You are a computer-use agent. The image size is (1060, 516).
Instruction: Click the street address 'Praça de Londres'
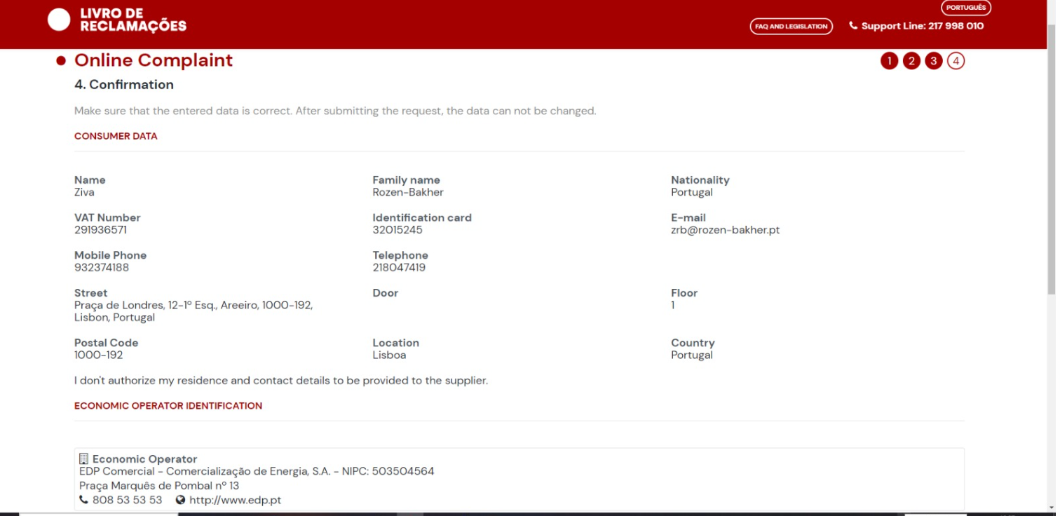click(x=193, y=311)
